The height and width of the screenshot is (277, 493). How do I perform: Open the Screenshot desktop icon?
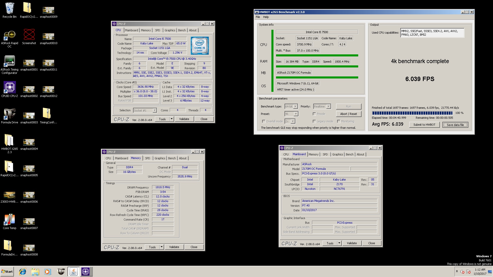(x=29, y=37)
